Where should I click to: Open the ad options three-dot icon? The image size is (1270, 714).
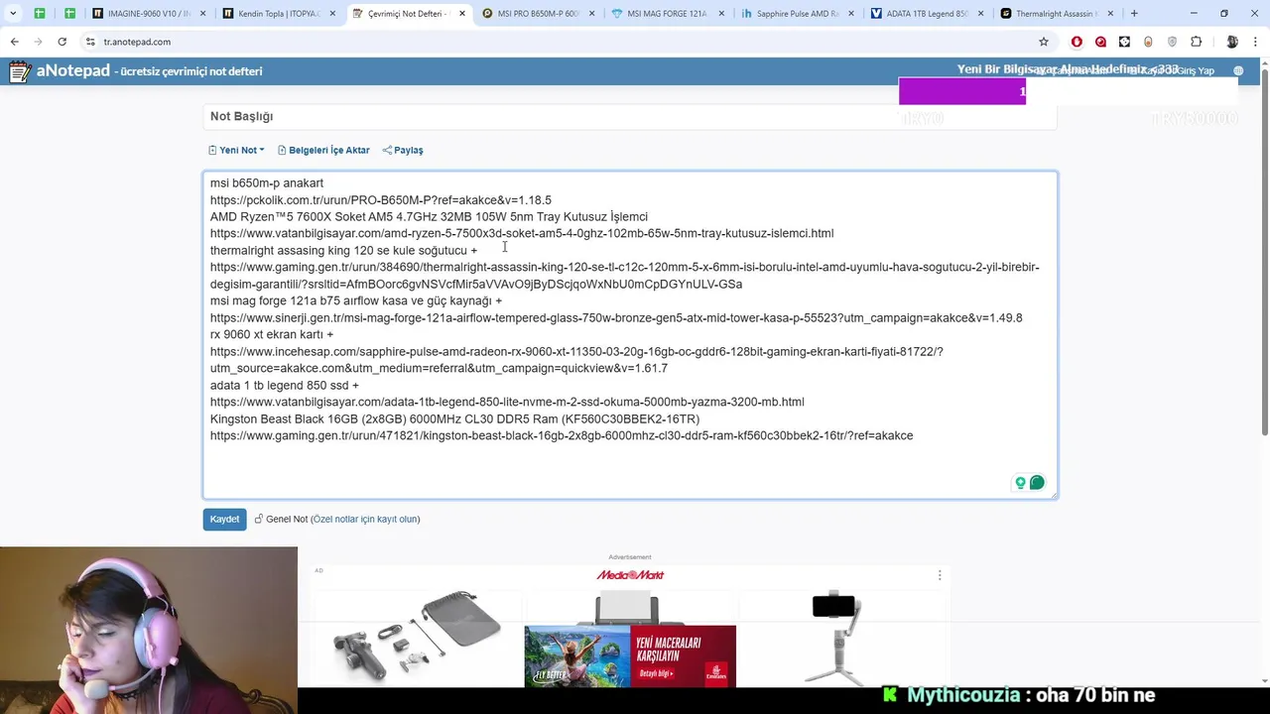(x=940, y=575)
